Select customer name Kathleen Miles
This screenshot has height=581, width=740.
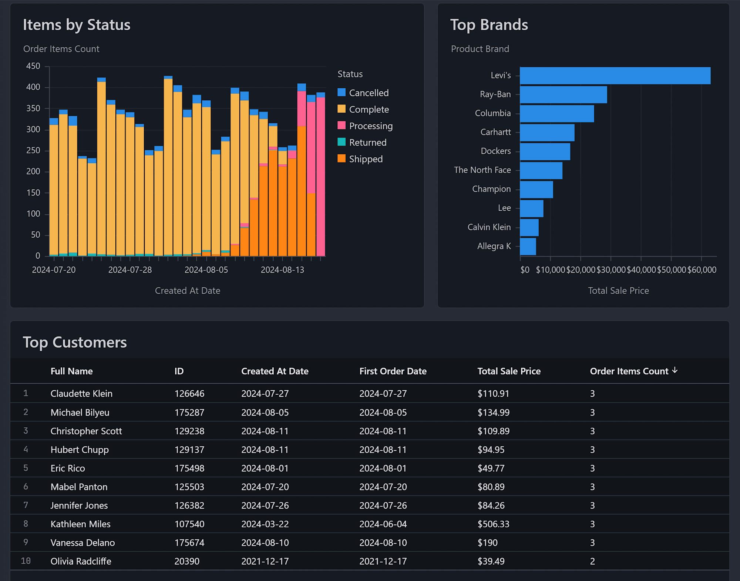tap(80, 524)
